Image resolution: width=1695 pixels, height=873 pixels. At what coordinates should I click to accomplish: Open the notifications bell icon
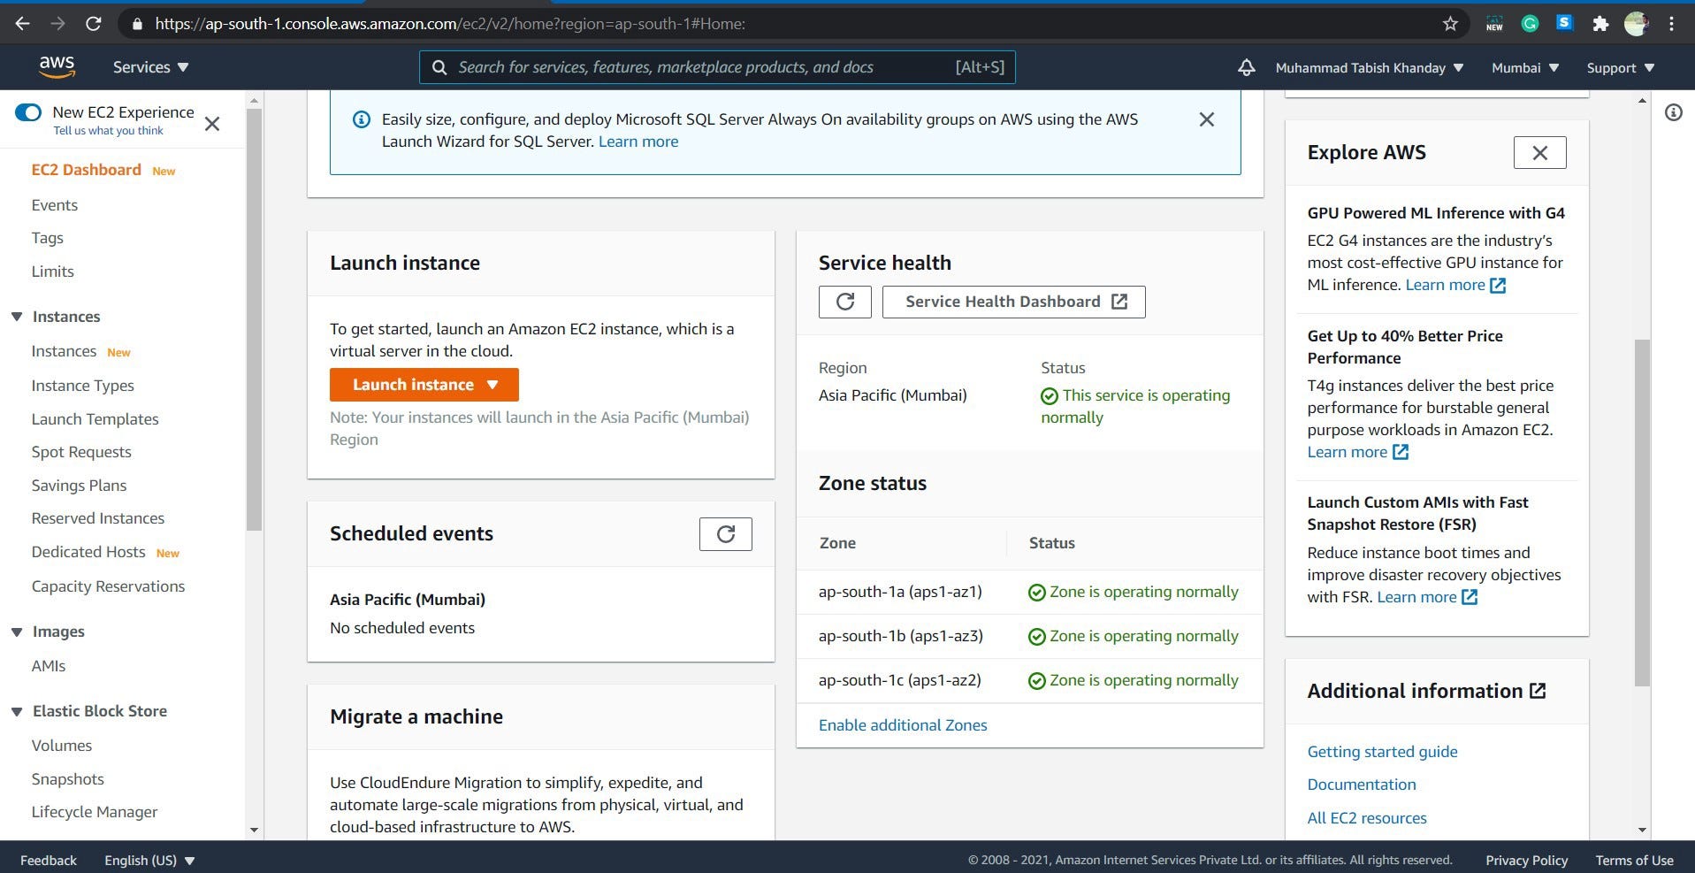[x=1246, y=67]
